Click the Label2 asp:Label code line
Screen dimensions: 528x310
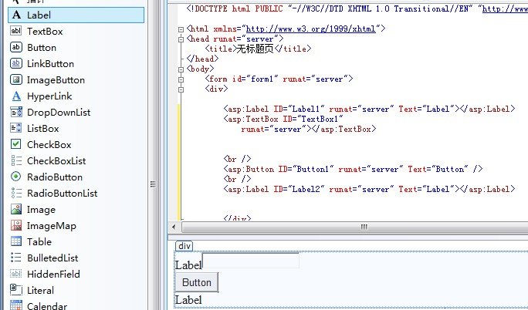pos(369,189)
